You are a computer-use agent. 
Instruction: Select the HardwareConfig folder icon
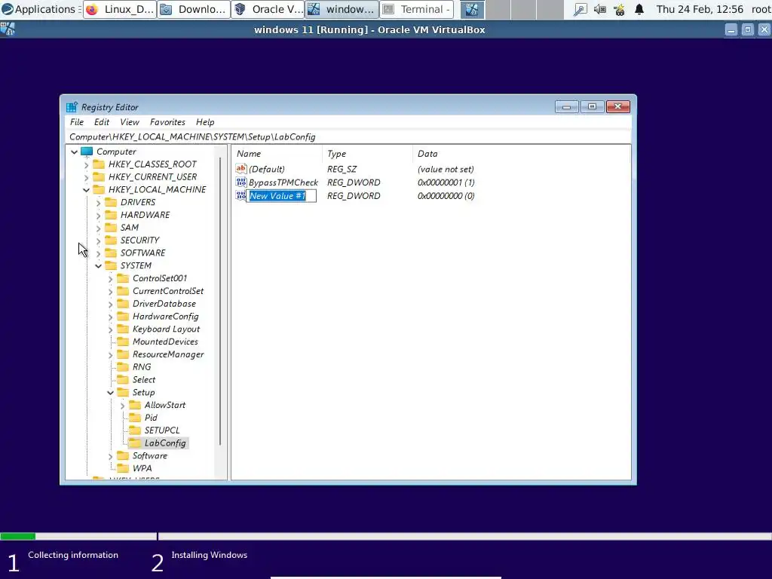click(x=123, y=316)
